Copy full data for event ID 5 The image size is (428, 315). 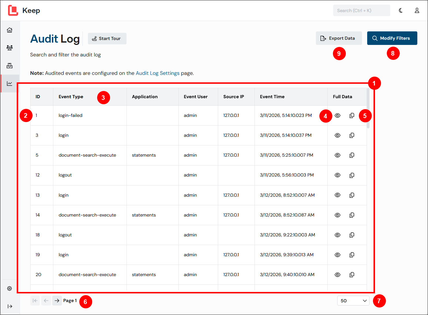(x=352, y=155)
